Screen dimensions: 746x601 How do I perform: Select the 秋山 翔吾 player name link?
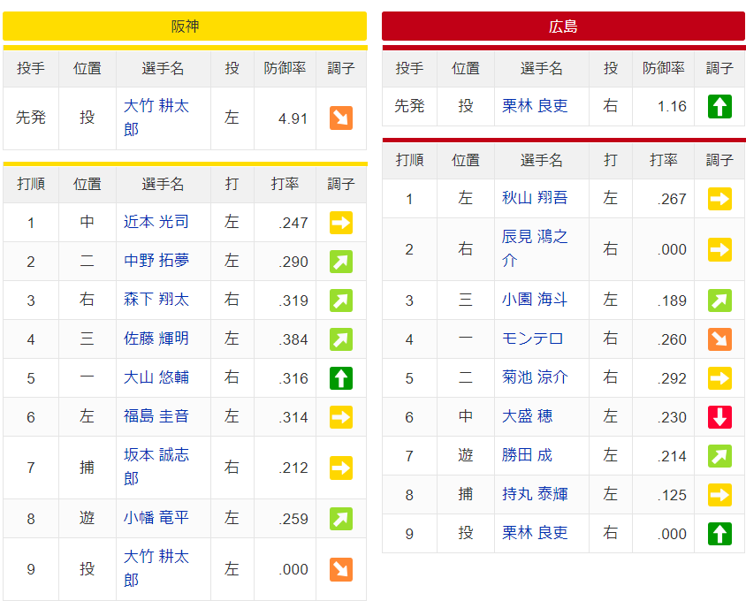(535, 199)
